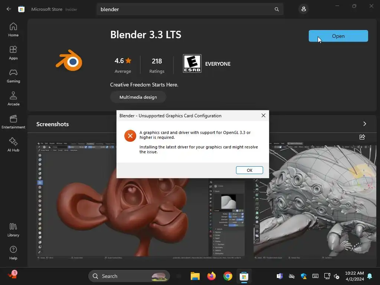Click the Microsoft Store logo icon
Screen dimensions: 380x285
21,9
